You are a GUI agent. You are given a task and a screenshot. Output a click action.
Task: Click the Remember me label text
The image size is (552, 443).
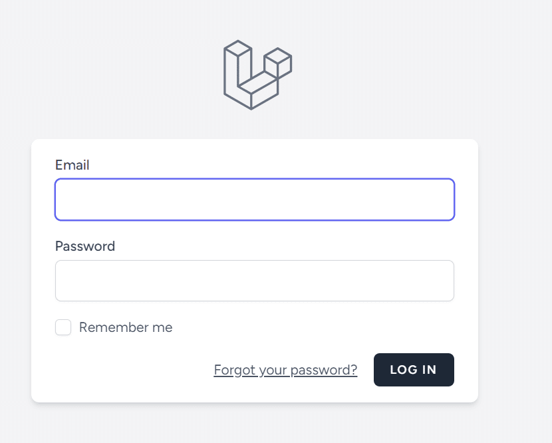point(126,327)
